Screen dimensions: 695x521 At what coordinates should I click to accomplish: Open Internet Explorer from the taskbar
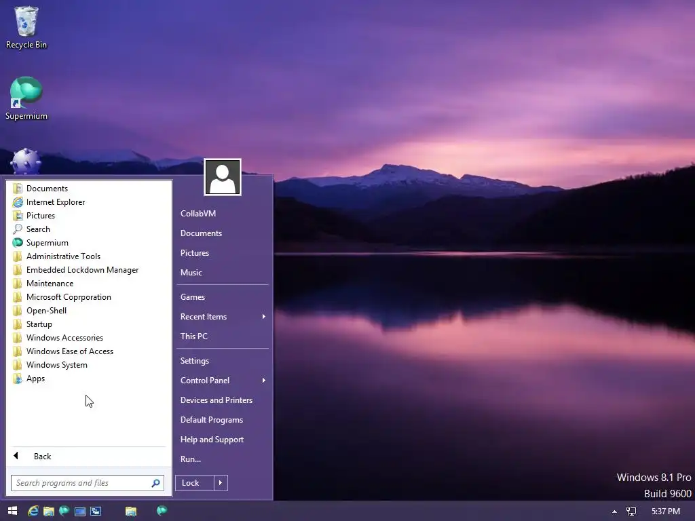point(33,512)
